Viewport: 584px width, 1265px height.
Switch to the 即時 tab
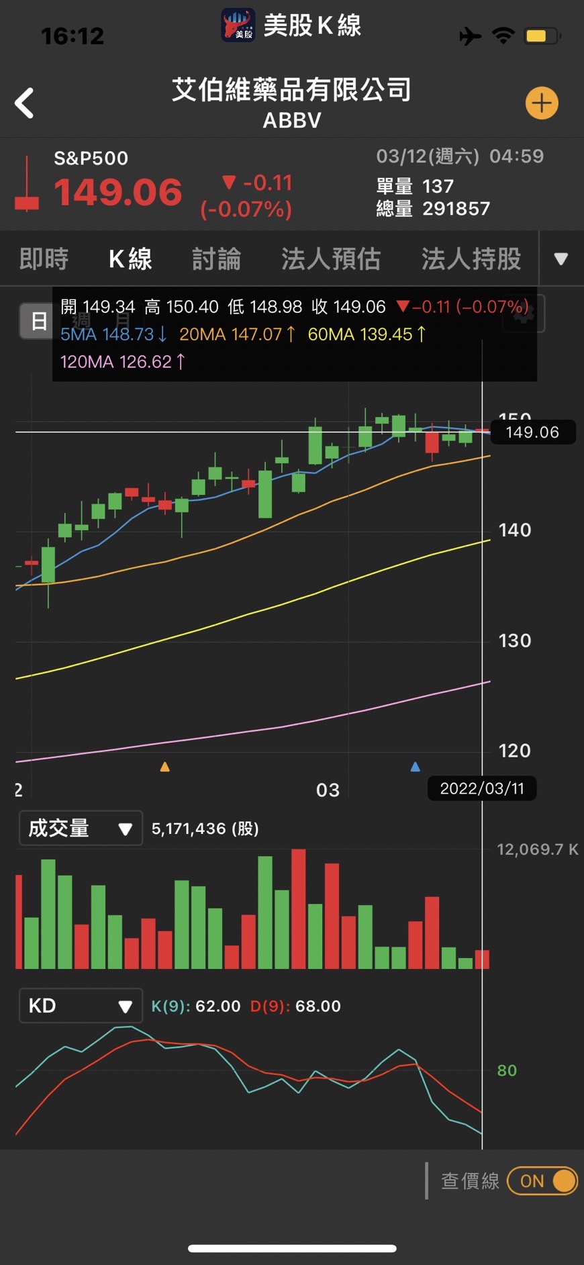tap(44, 259)
